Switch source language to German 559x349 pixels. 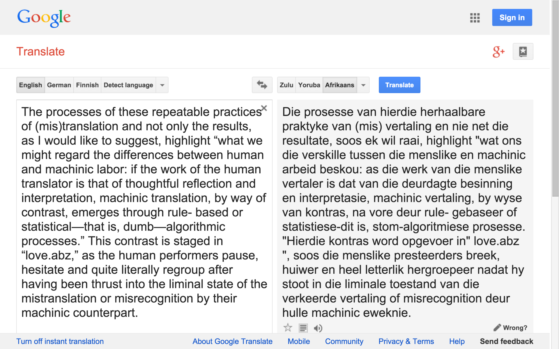tap(59, 85)
